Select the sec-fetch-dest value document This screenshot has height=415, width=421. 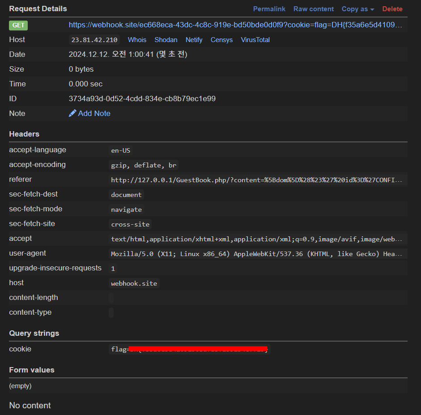126,195
